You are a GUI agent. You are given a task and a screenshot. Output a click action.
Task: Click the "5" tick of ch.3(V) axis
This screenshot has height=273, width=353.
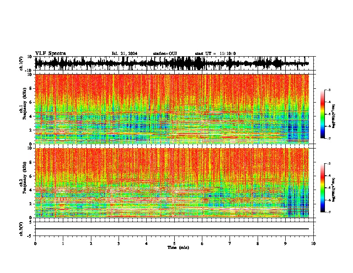tap(31, 222)
